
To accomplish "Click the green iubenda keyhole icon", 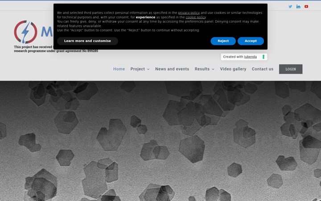I will pos(263,57).
